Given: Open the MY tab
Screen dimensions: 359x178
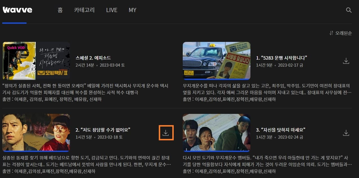Looking at the screenshot, I should 132,10.
